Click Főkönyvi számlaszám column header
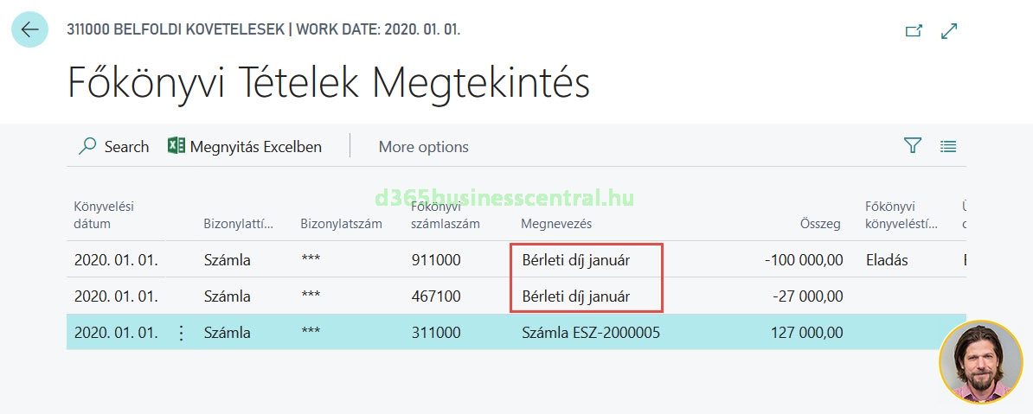The height and width of the screenshot is (414, 1033). coord(445,215)
